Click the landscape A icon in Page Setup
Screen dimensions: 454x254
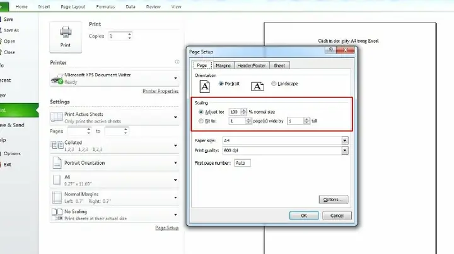(257, 86)
